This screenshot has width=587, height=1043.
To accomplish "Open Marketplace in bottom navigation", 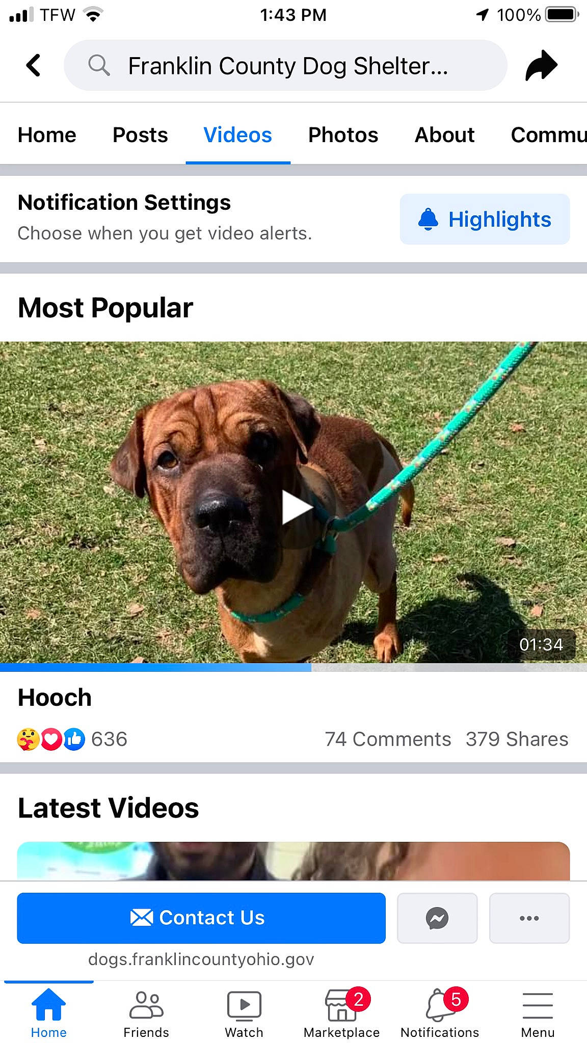I will [x=342, y=1013].
